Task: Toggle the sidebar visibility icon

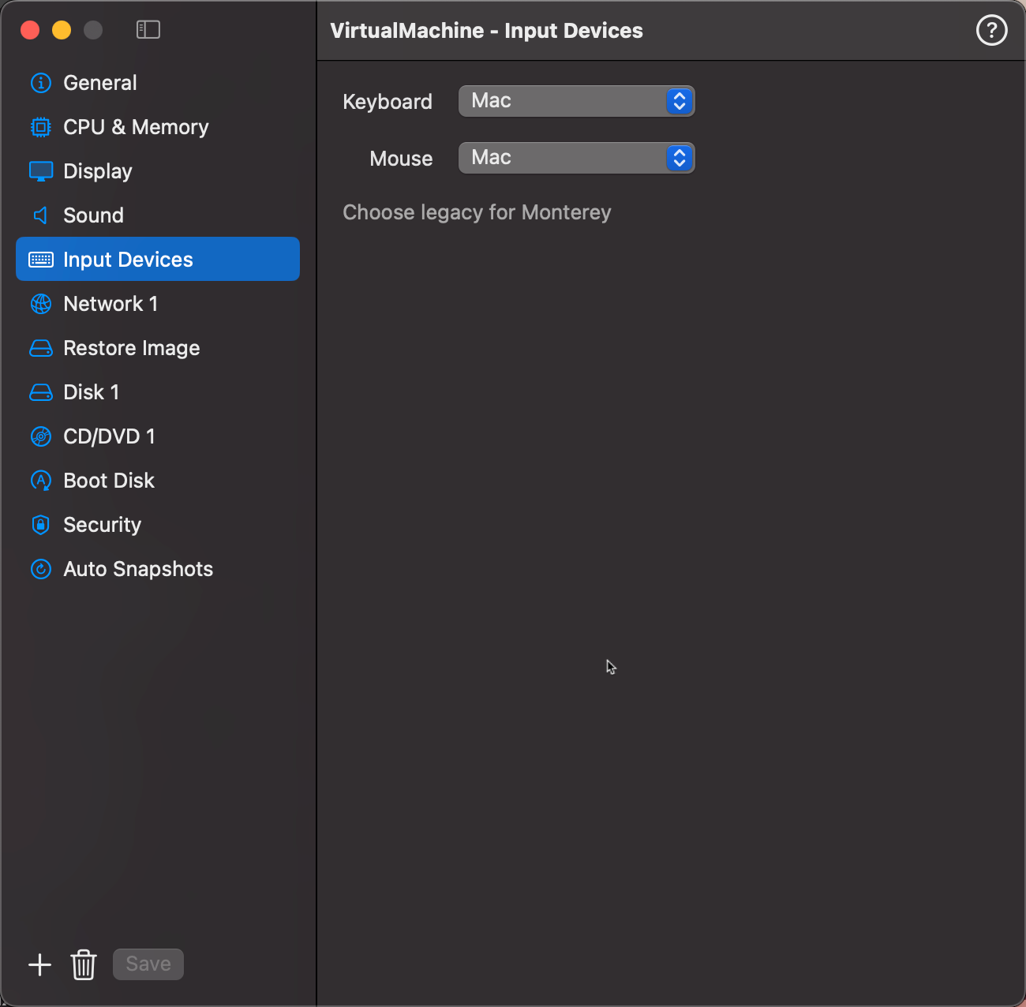Action: click(x=148, y=30)
